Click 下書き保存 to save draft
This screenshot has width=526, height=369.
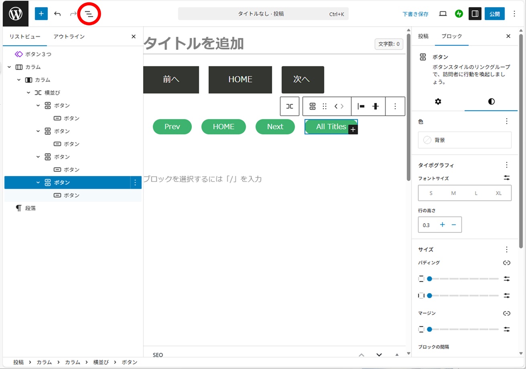tap(415, 14)
